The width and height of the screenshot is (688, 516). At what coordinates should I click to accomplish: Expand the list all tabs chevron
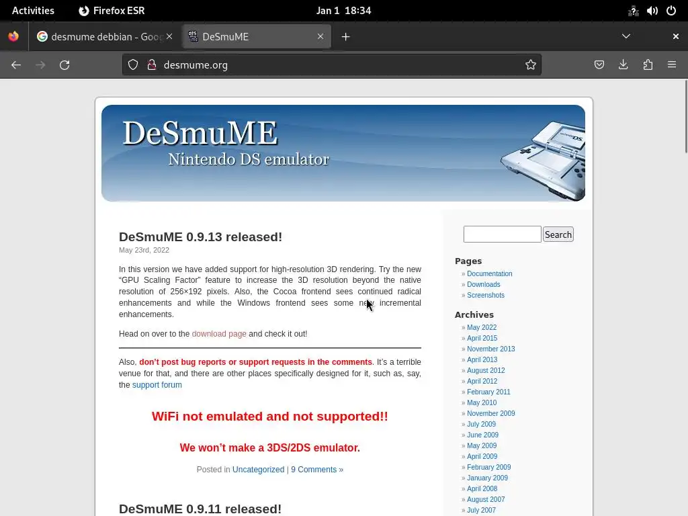pyautogui.click(x=626, y=36)
